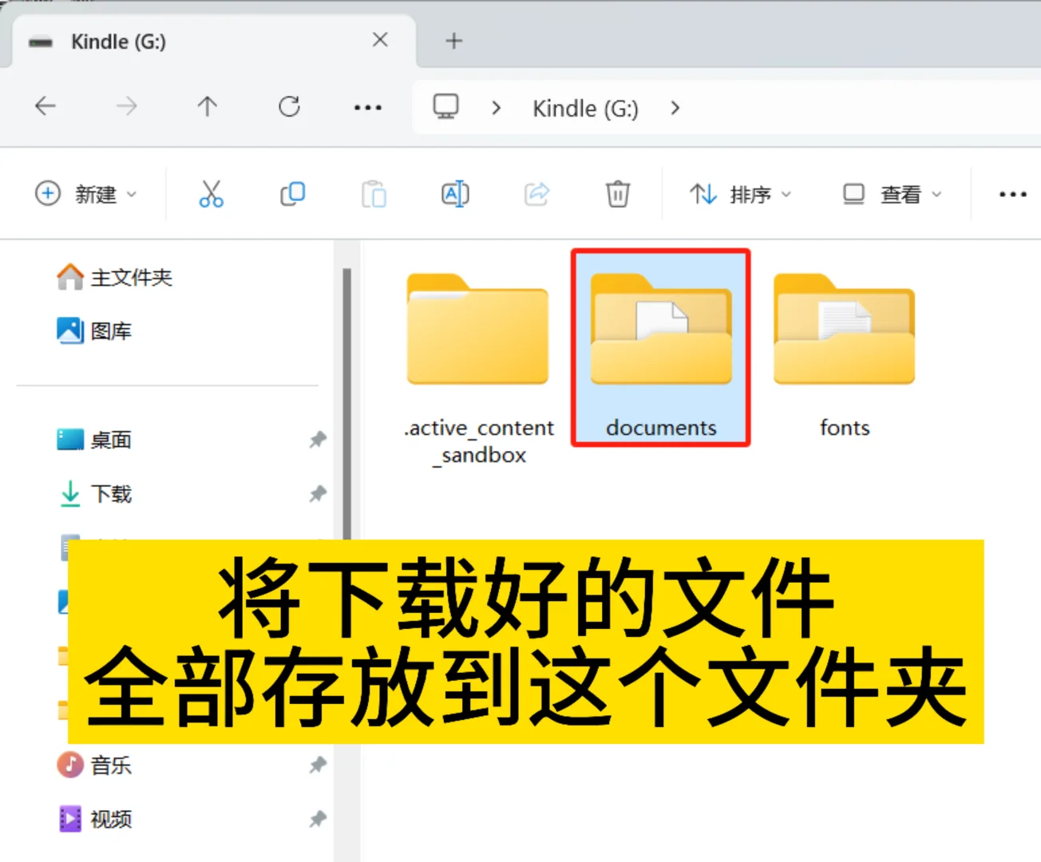Select the .active_content_sandbox folder

pyautogui.click(x=478, y=369)
